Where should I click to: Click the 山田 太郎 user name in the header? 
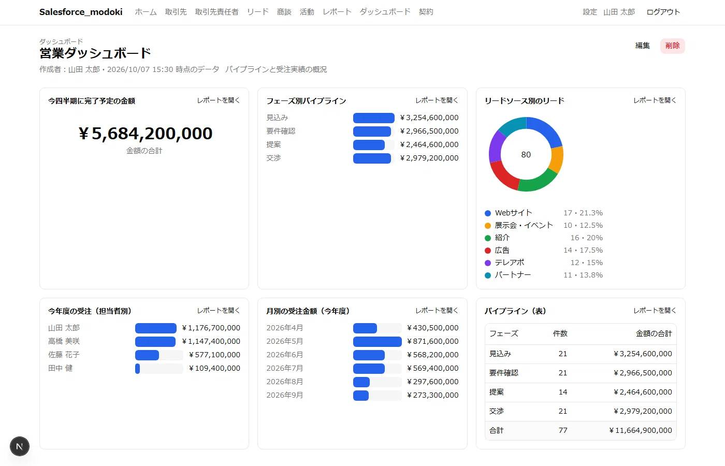pos(619,12)
